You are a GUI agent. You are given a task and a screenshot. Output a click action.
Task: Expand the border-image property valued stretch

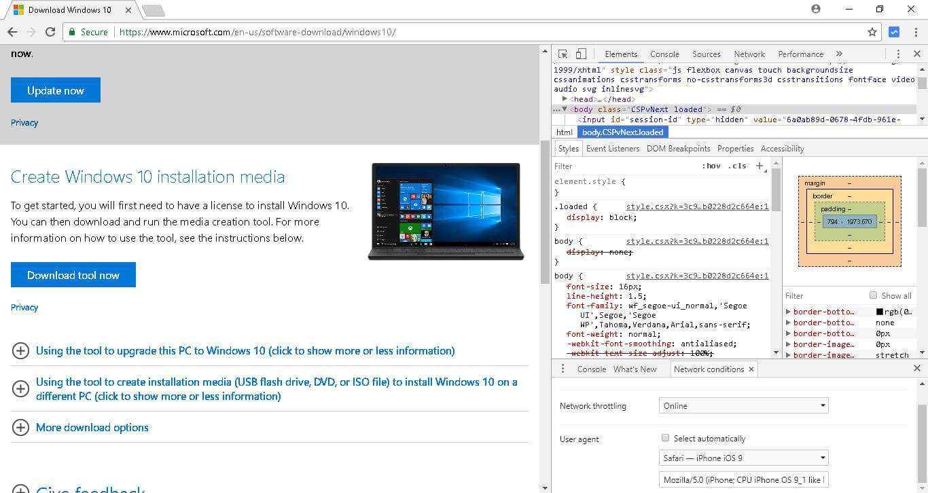788,355
